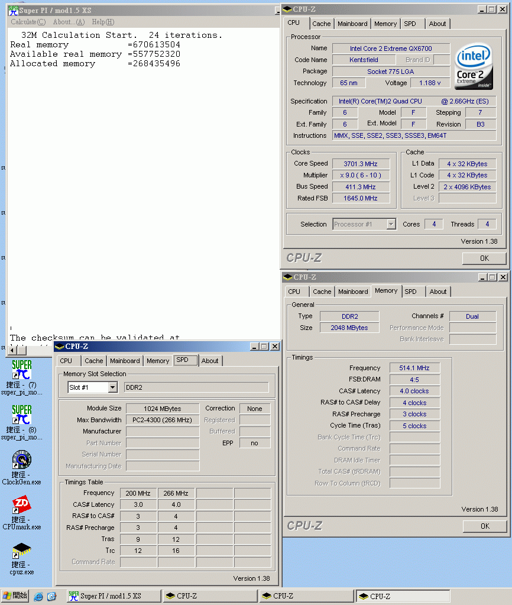The image size is (512, 605).
Task: Click the Socket 775 LGA package value
Action: point(391,72)
